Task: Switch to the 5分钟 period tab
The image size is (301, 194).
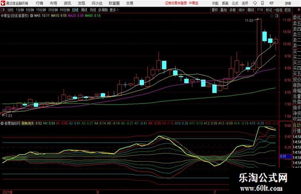Action: pos(30,10)
